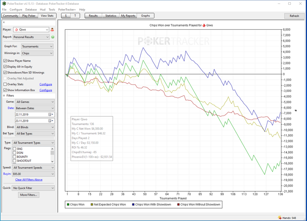
Task: Switch to the Statistics tab
Action: click(111, 16)
